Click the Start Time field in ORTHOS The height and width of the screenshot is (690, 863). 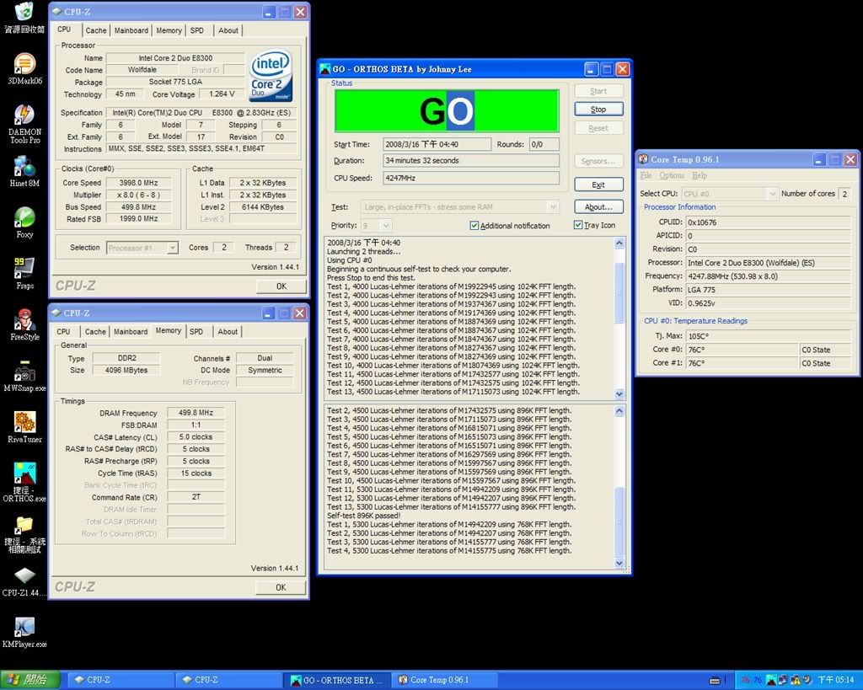coord(437,144)
